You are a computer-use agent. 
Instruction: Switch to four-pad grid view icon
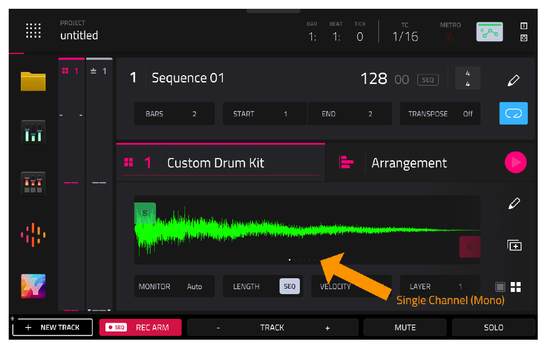point(516,286)
